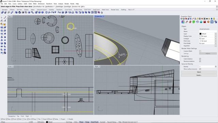Open the Perspective viewport title menu arrow

pyautogui.click(x=104, y=16)
